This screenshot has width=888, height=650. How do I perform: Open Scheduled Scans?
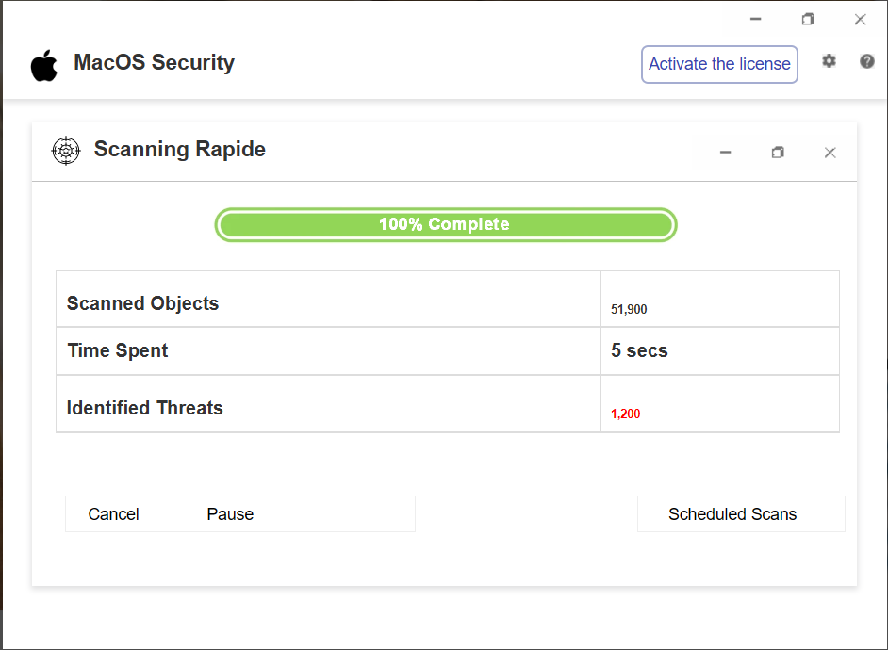pyautogui.click(x=732, y=514)
